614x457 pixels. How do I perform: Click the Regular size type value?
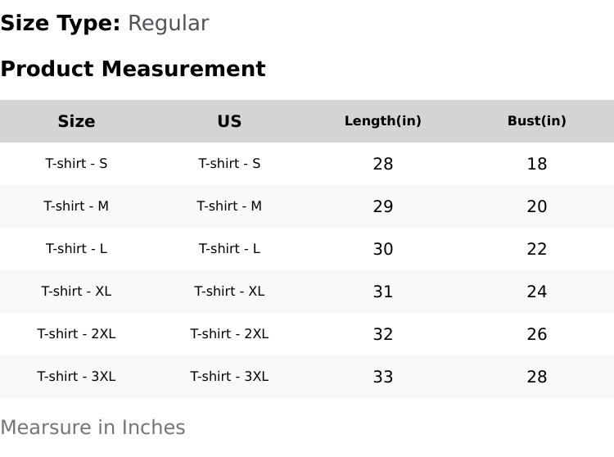coord(168,23)
